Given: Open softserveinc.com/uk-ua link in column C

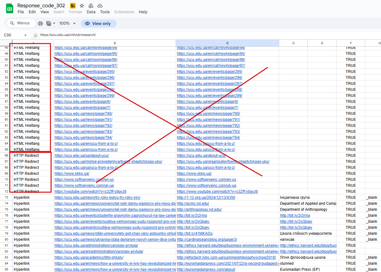Looking at the screenshot, I should click(207, 186).
